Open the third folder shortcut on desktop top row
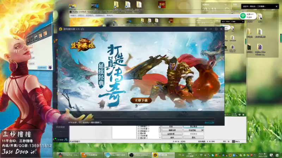Viewport: 282px width, 158px height. point(139,5)
